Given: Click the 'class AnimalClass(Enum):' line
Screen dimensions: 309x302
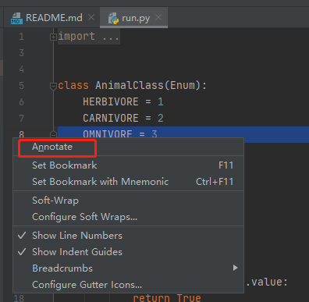Looking at the screenshot, I should tap(133, 85).
